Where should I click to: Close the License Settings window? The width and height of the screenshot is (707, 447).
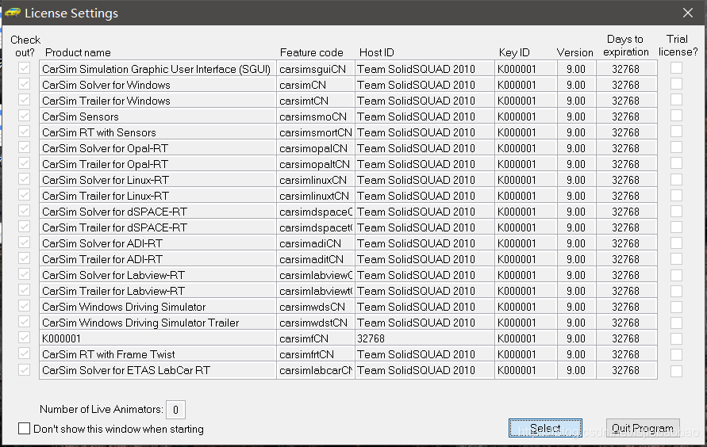point(688,13)
